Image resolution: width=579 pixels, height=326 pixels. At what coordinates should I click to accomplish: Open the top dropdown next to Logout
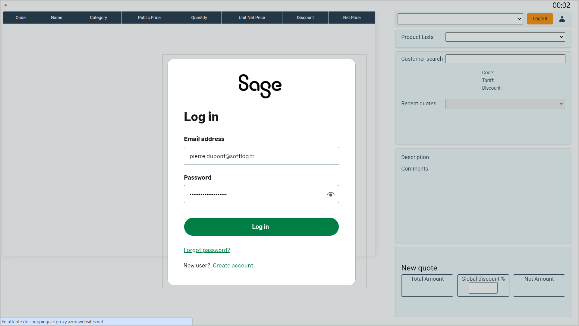click(460, 19)
